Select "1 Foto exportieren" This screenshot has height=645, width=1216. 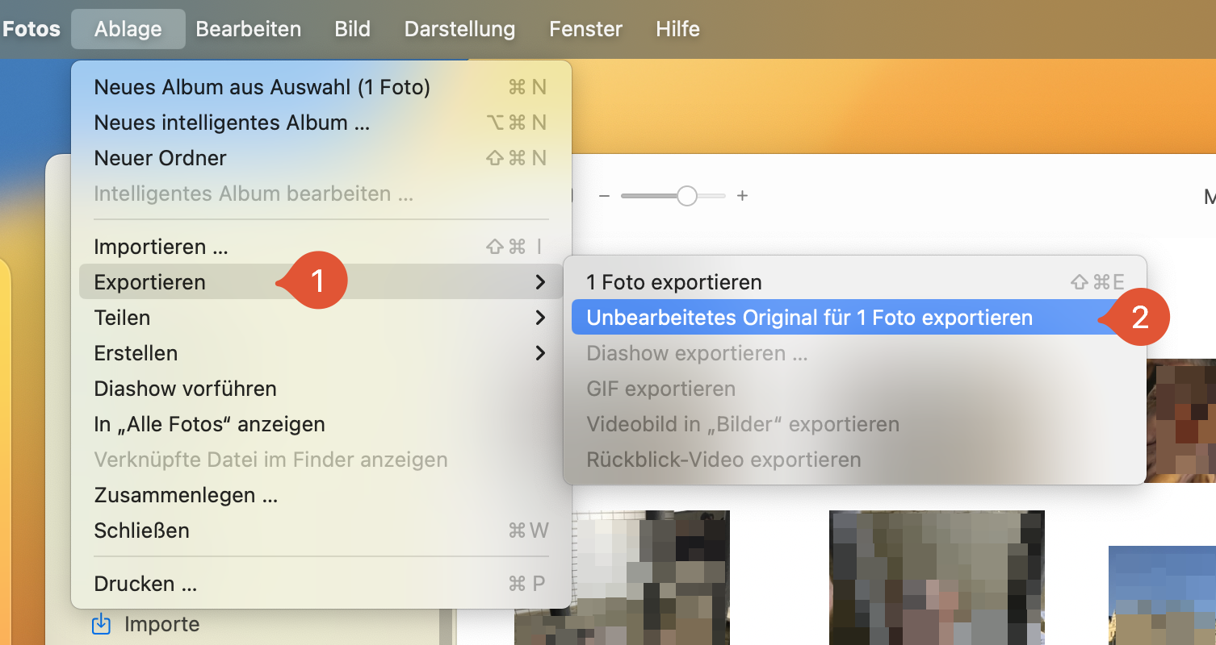click(x=674, y=281)
